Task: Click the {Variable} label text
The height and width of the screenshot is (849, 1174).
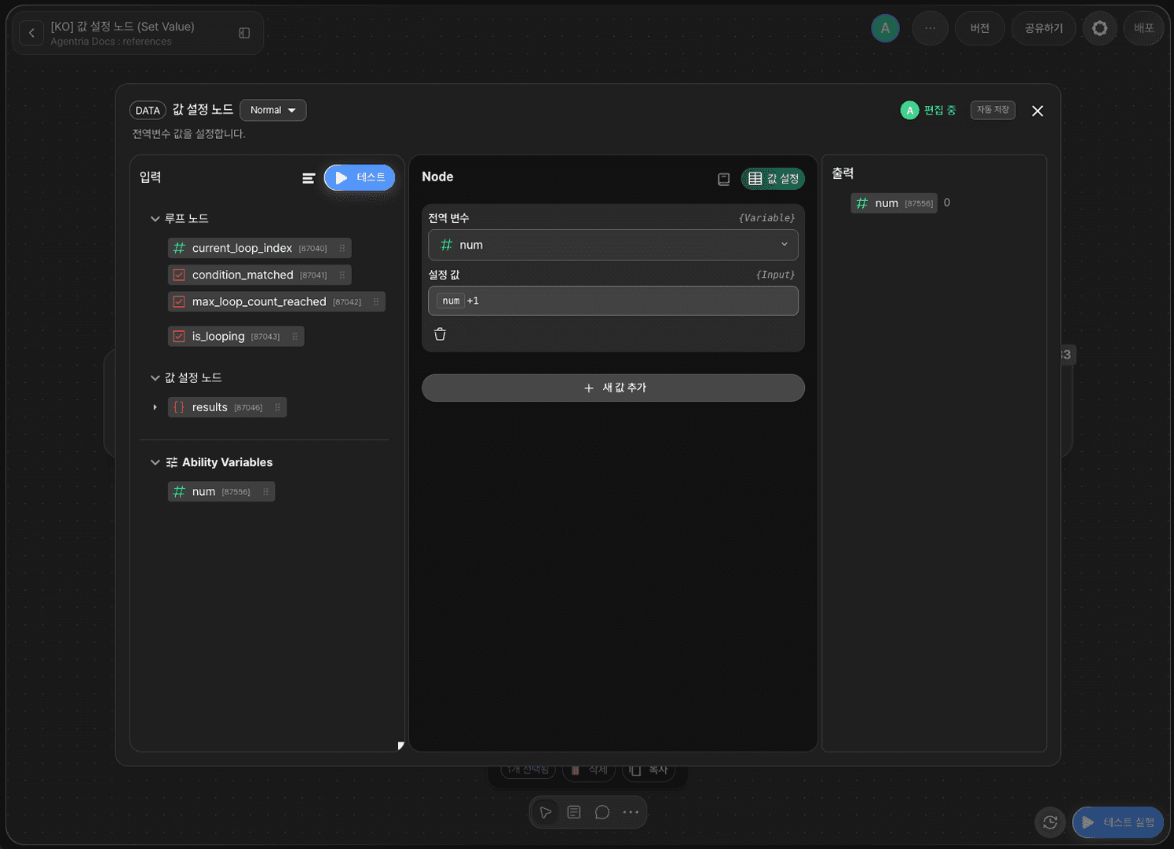Action: click(x=766, y=218)
